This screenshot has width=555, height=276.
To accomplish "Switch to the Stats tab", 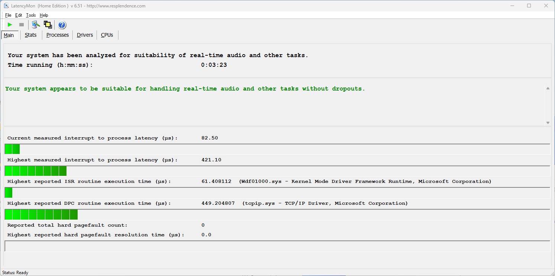I will pos(31,35).
